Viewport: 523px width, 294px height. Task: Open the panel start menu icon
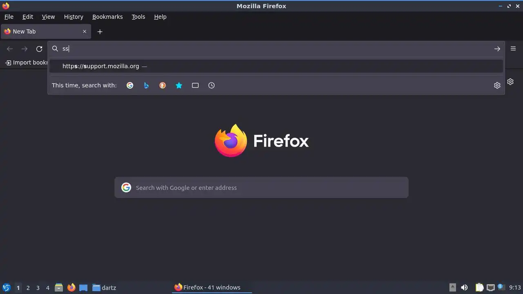(x=6, y=287)
